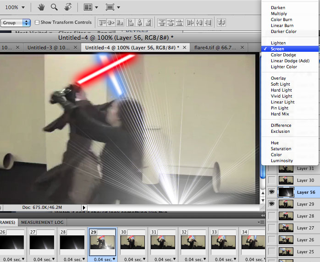Close the flare4.tif document tab
The width and height of the screenshot is (320, 262).
coord(242,48)
